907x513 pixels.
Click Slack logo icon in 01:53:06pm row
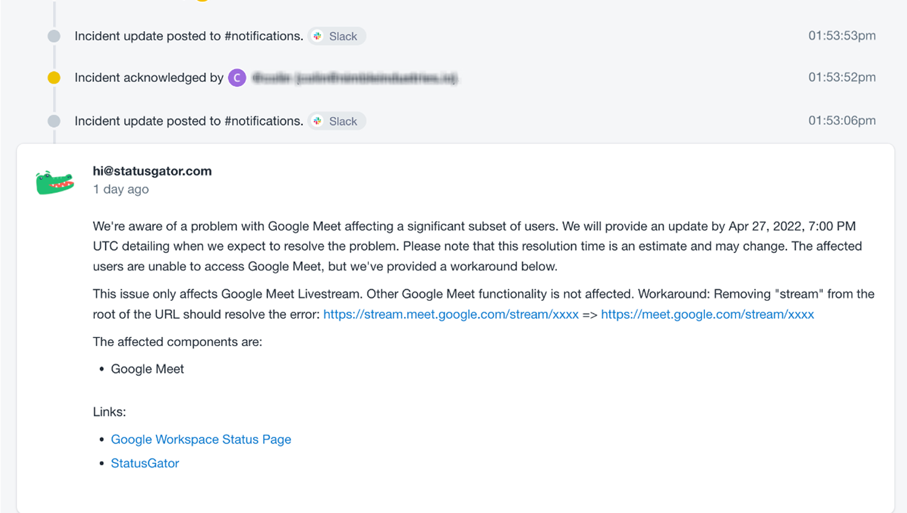318,121
